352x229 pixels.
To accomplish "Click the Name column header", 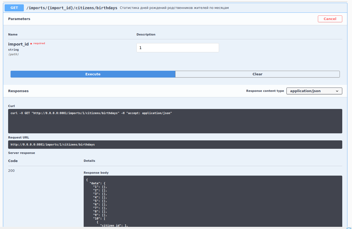I will tap(13, 34).
